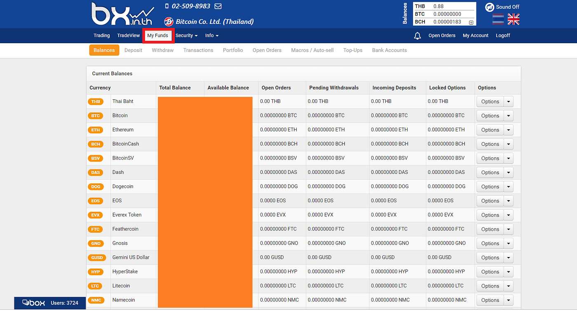Click My Account link in navigation bar
The image size is (577, 311).
pos(476,36)
